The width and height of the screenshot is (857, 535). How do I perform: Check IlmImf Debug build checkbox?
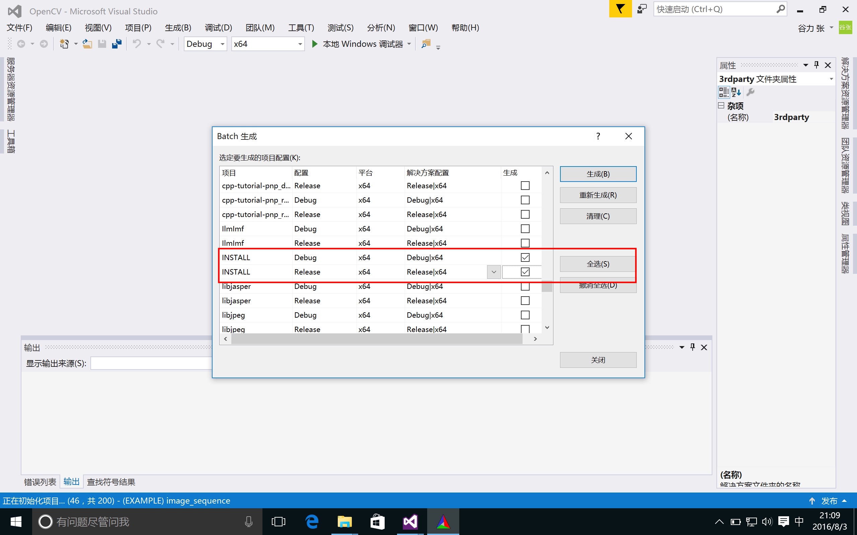pyautogui.click(x=525, y=229)
